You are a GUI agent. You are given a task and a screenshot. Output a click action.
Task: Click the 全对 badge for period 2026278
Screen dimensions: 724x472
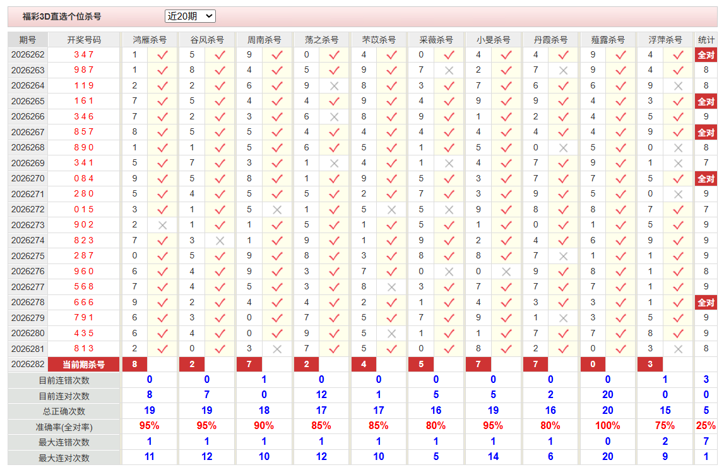click(x=706, y=303)
